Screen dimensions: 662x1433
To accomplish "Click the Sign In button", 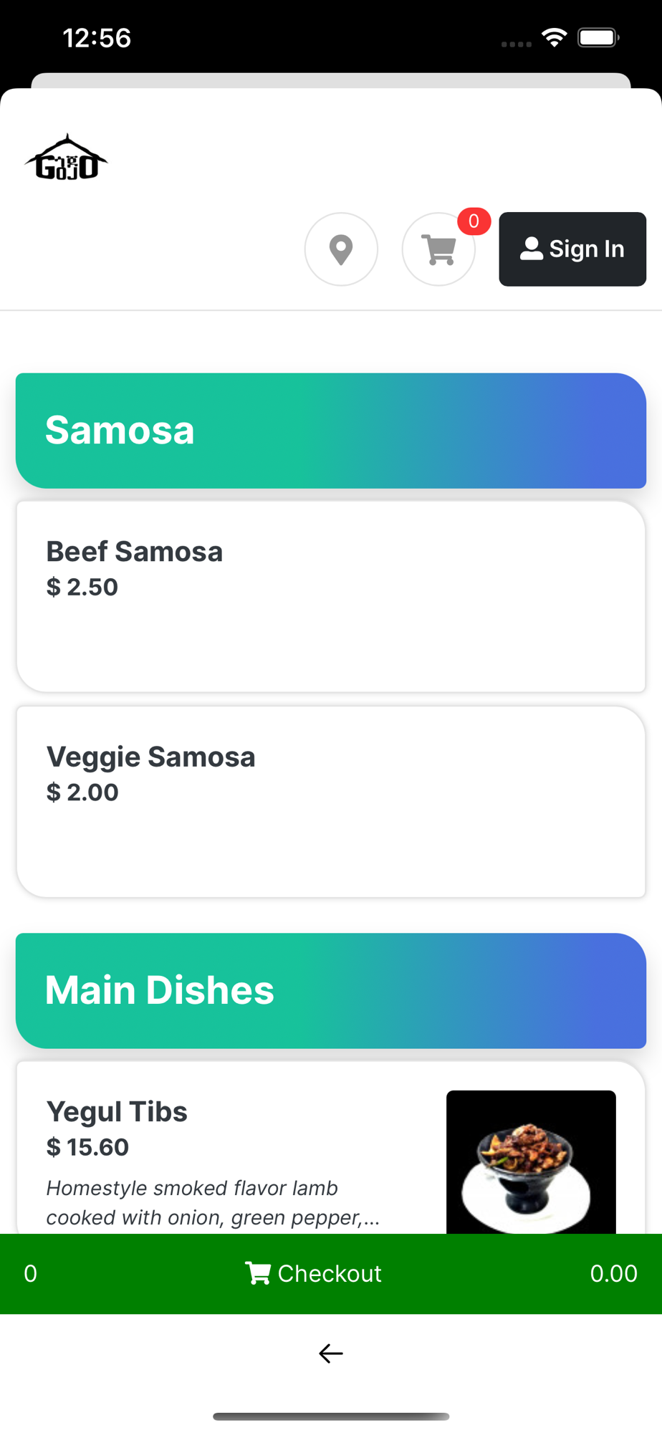I will point(572,249).
